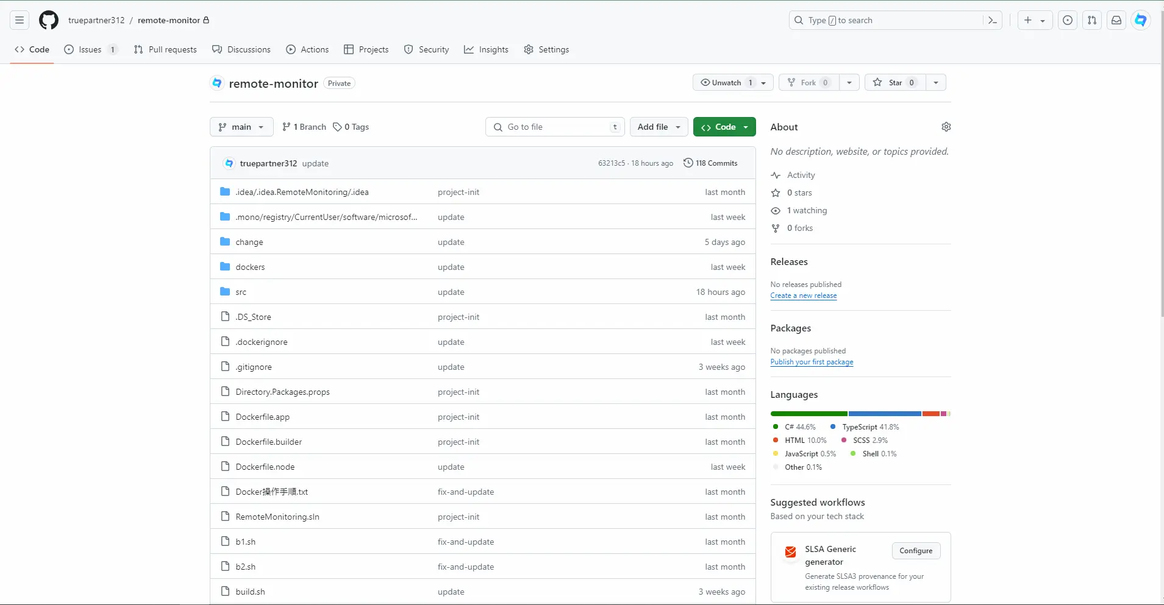1164x605 pixels.
Task: Click the Create a new release link
Action: pyautogui.click(x=803, y=295)
